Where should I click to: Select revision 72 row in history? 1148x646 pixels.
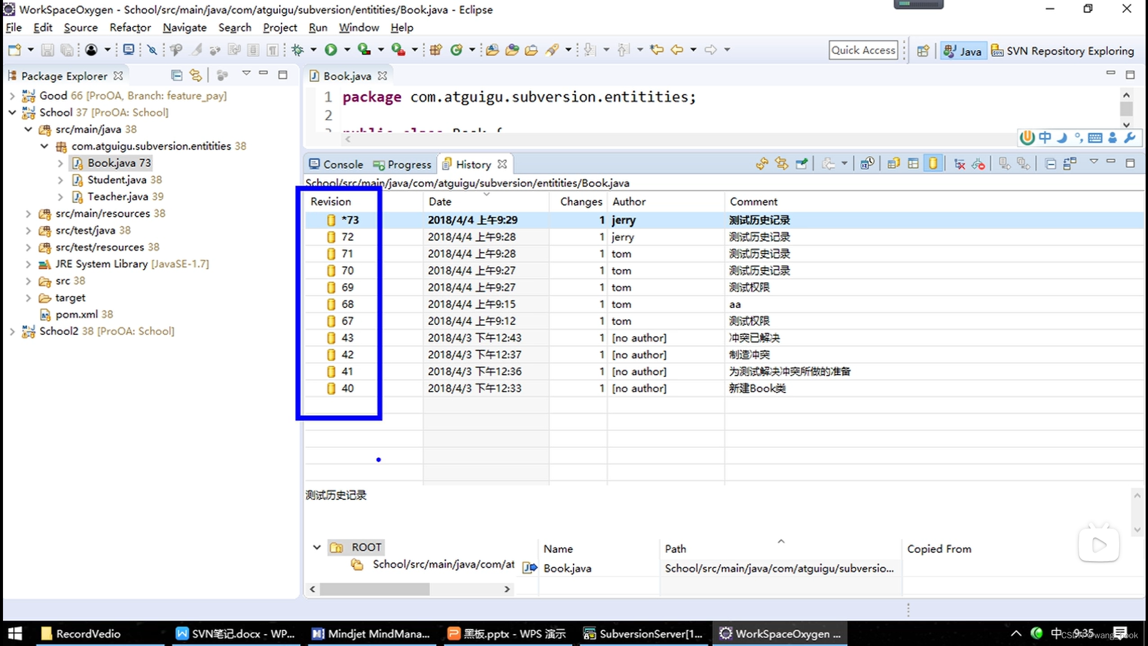(723, 237)
